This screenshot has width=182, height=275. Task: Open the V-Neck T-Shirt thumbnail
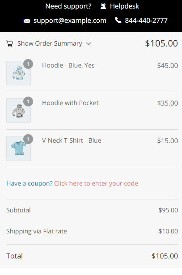(19, 148)
